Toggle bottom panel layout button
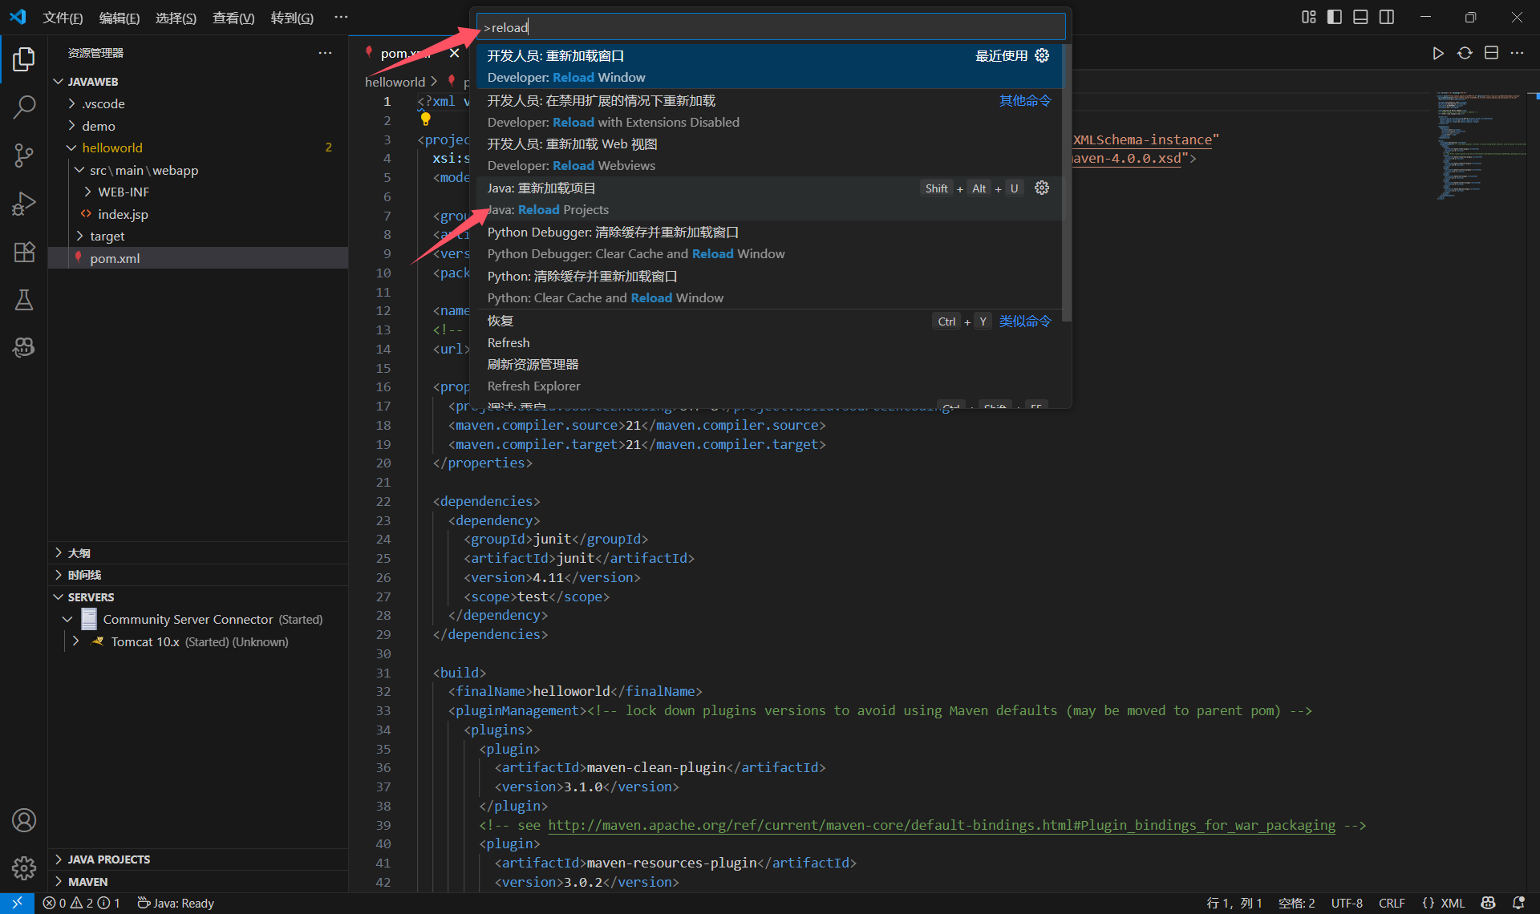This screenshot has height=914, width=1540. [1360, 17]
